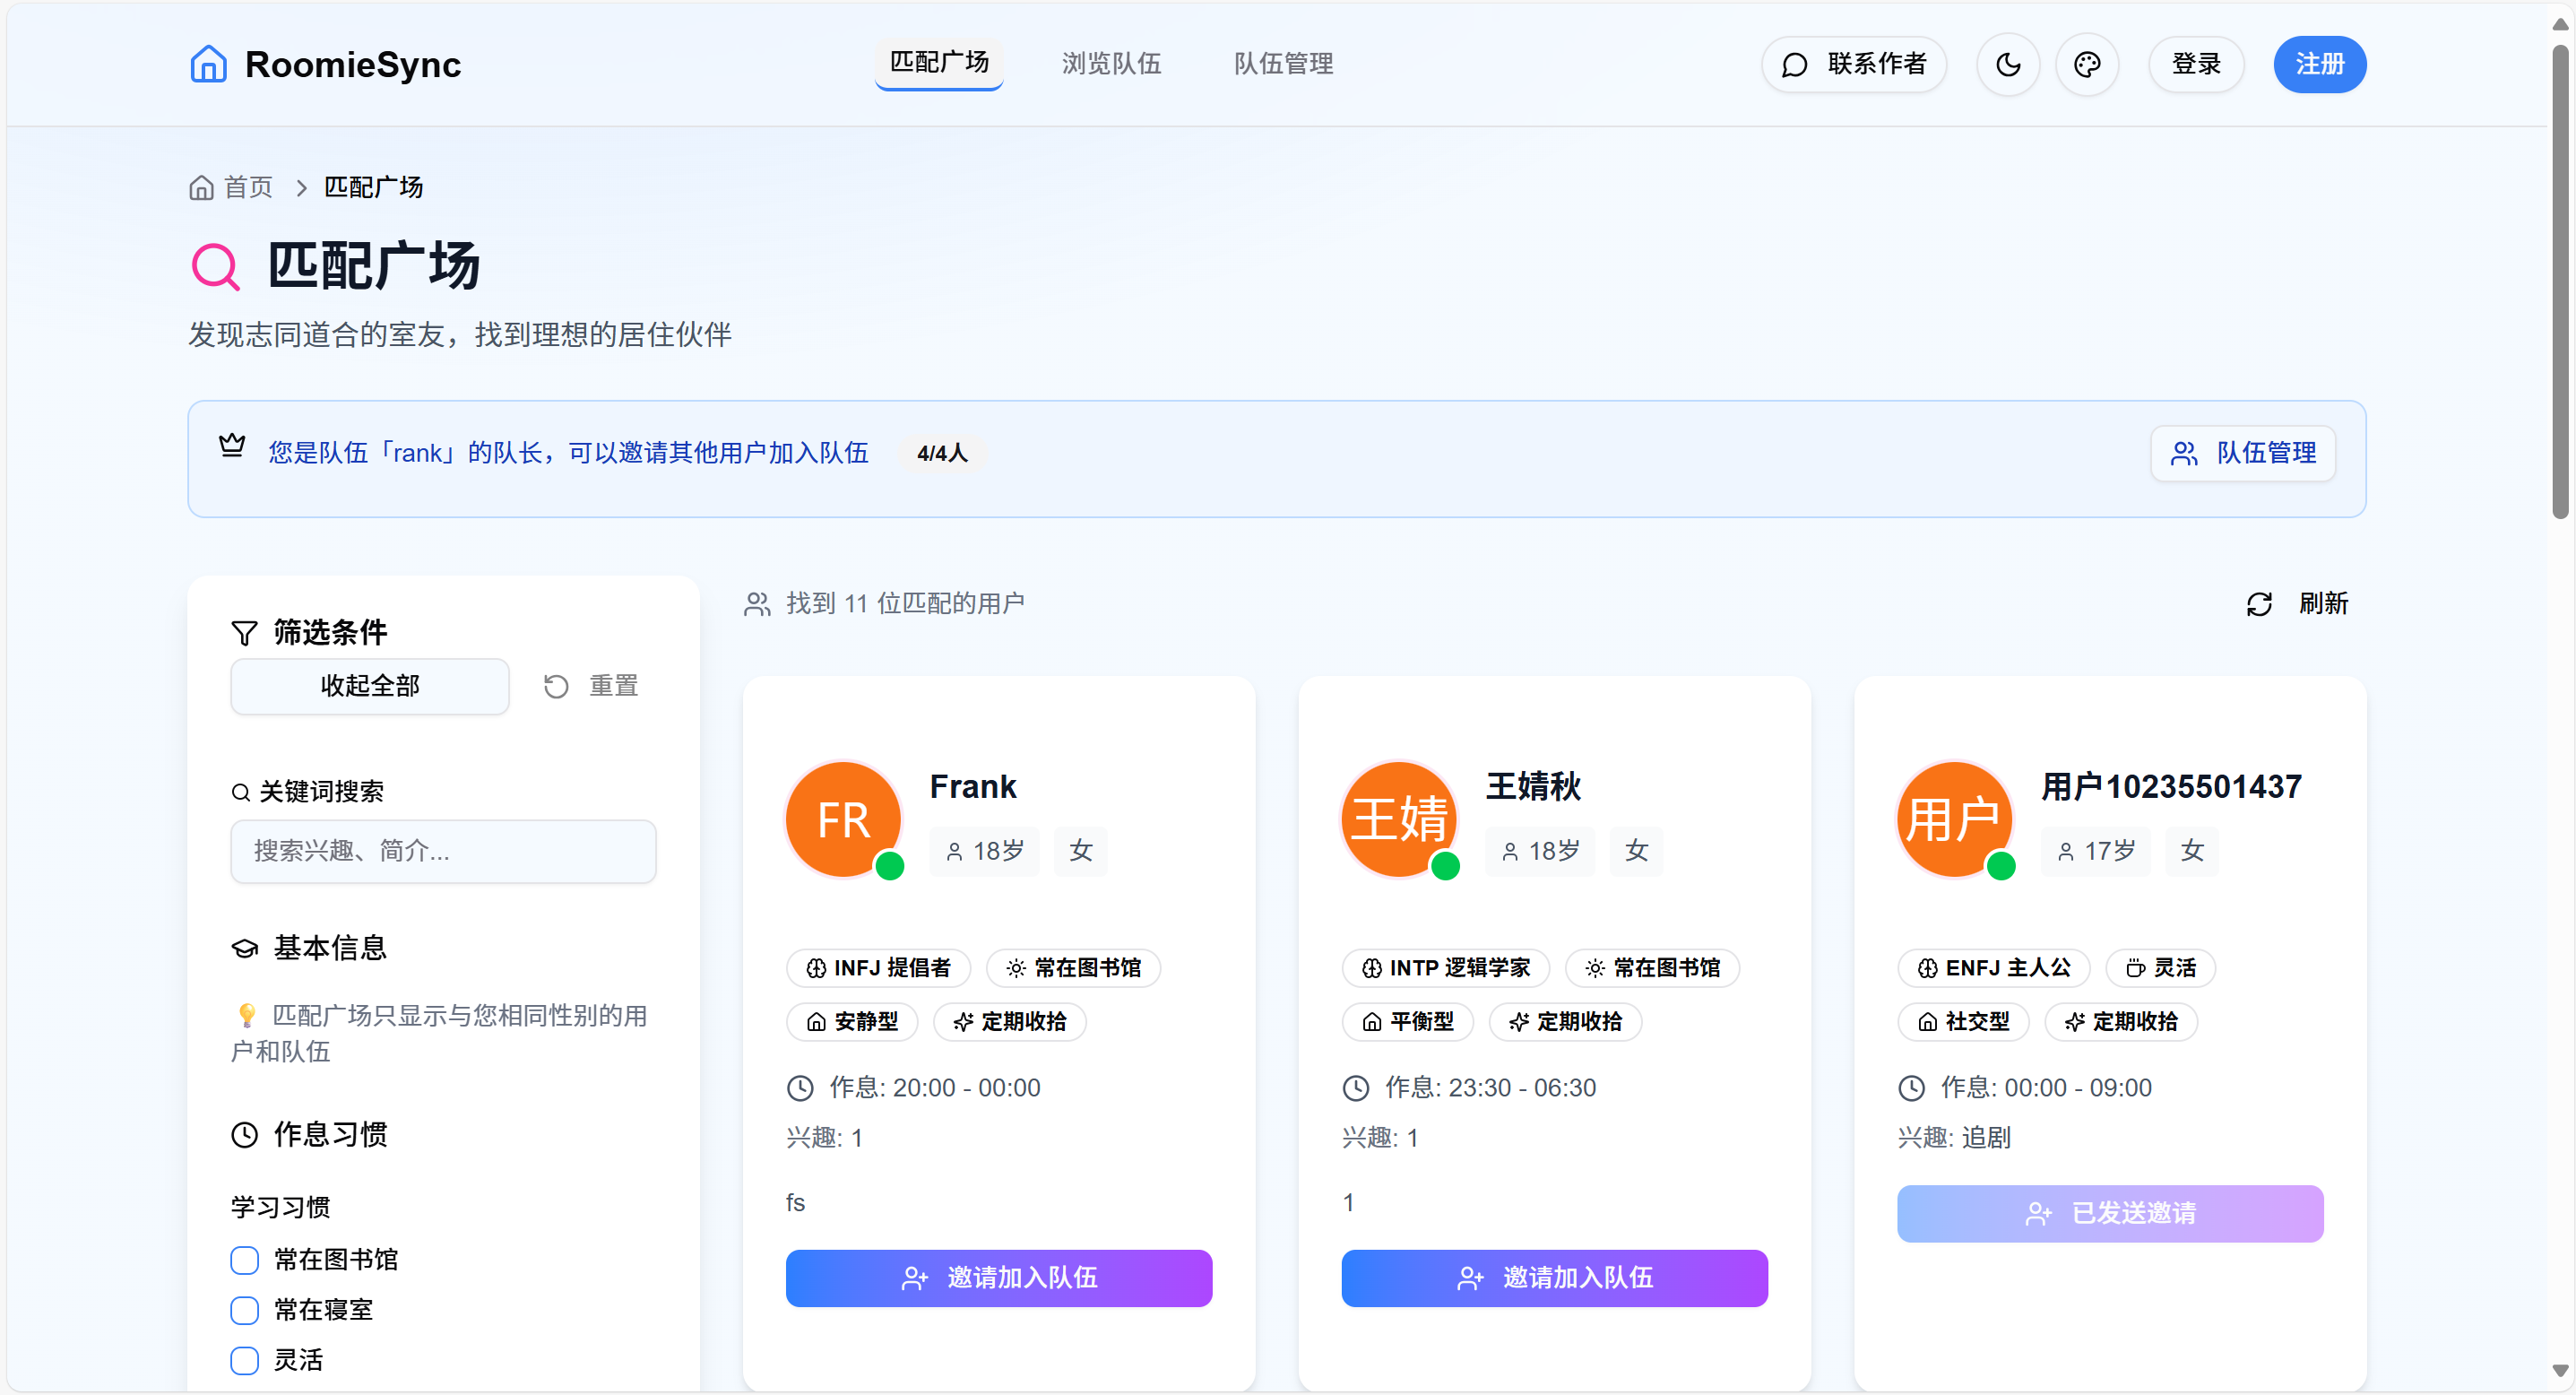Enable the 常在寝室 filter checkbox

[x=245, y=1309]
